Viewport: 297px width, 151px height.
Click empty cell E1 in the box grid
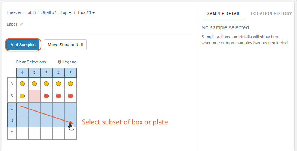click(22, 133)
